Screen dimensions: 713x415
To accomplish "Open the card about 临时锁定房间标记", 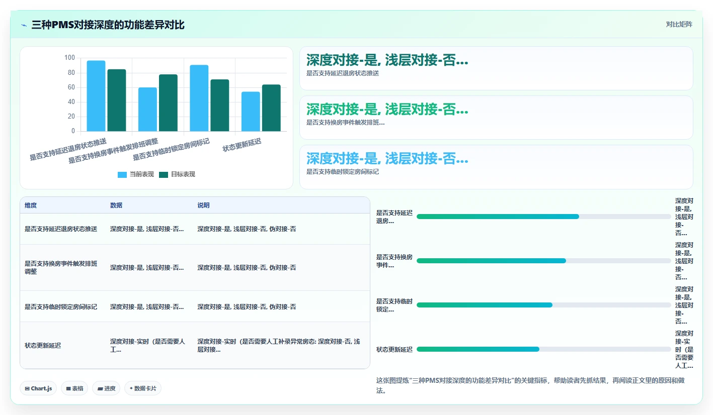I will pos(496,167).
